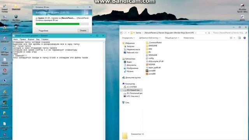Select the NSUNS4 executable file
The width and height of the screenshot is (249, 140).
click(x=151, y=65)
